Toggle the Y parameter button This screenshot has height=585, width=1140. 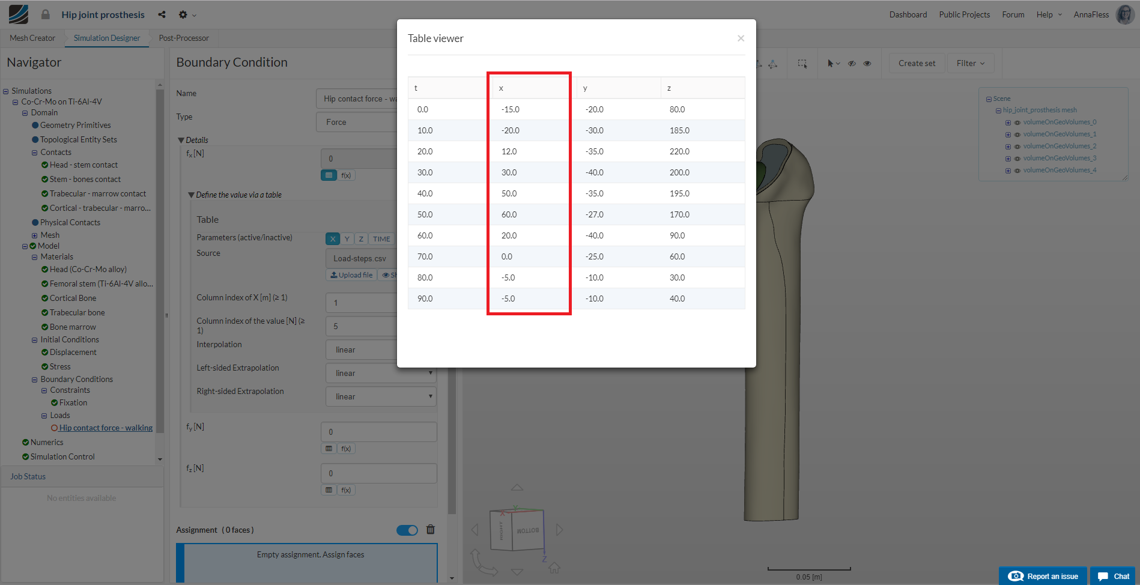tap(347, 239)
